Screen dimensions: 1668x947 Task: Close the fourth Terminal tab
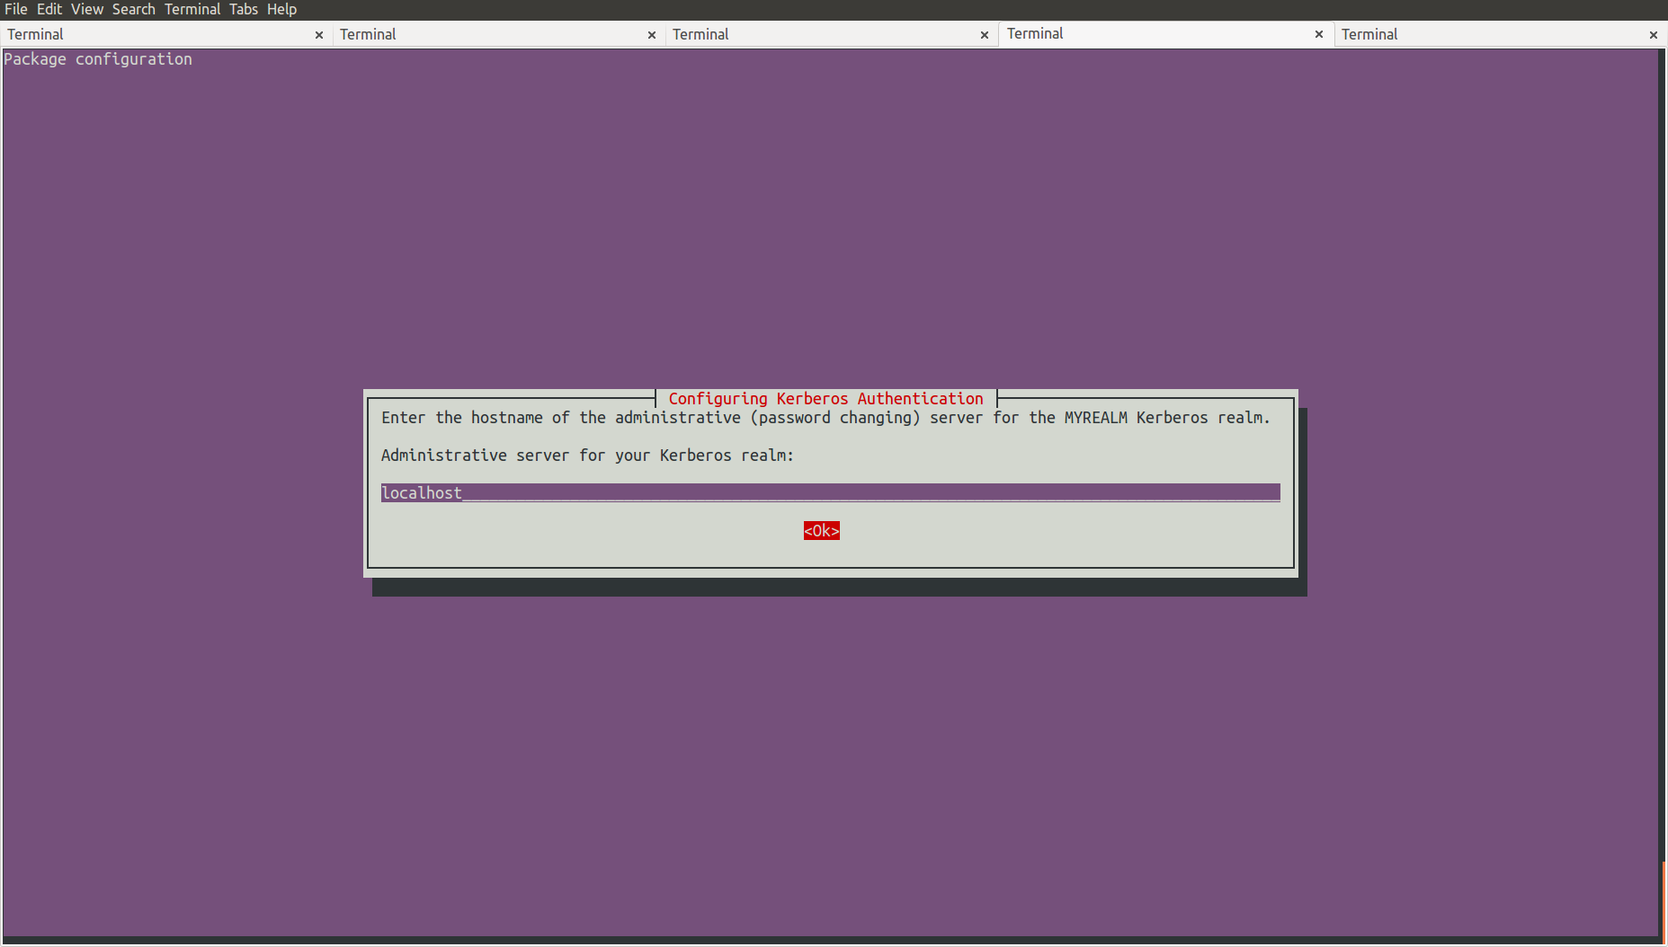1319,34
